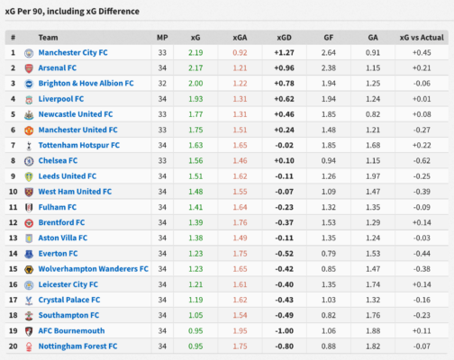Select Arsenal's GF value 2.38
The image size is (454, 360).
click(x=329, y=68)
